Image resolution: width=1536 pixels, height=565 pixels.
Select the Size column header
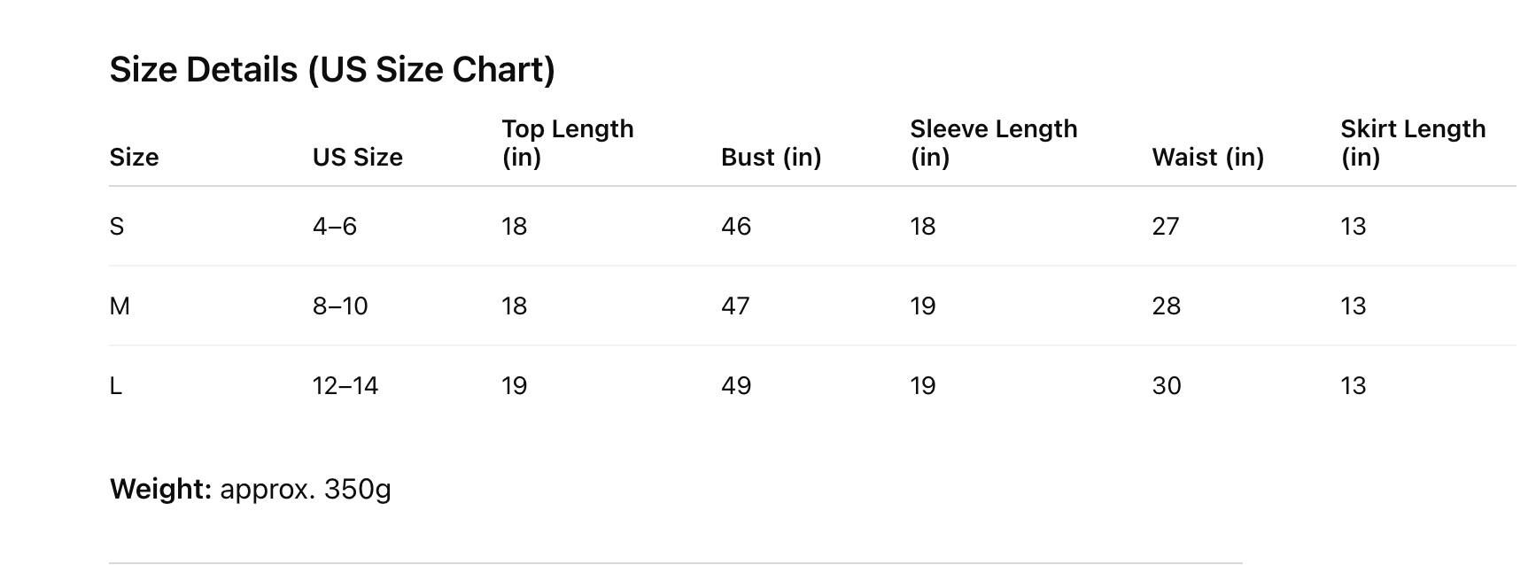click(x=134, y=157)
